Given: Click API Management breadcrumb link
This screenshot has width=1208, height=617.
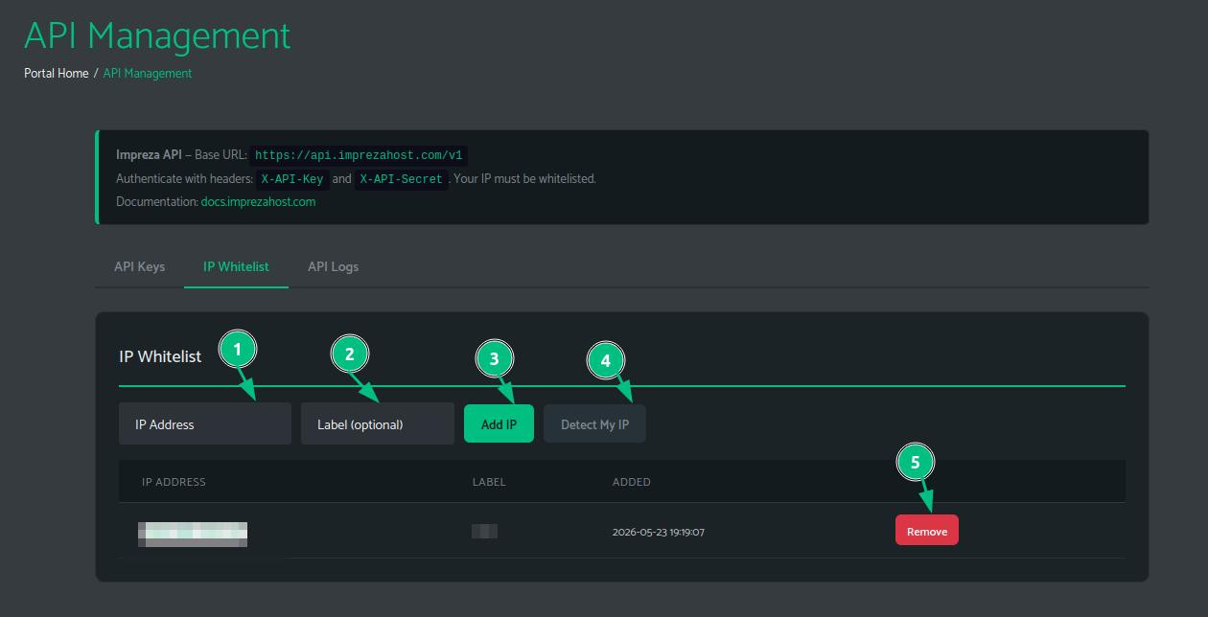Looking at the screenshot, I should point(148,73).
